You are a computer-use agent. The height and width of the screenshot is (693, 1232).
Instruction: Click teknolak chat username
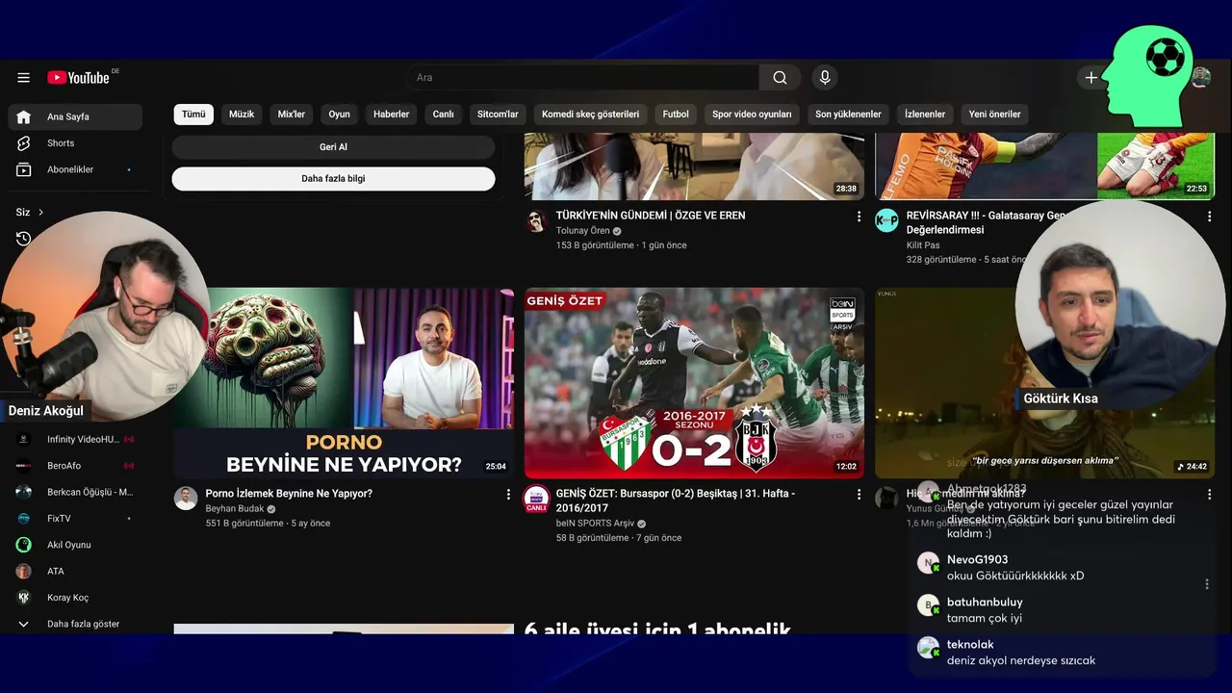click(x=970, y=645)
